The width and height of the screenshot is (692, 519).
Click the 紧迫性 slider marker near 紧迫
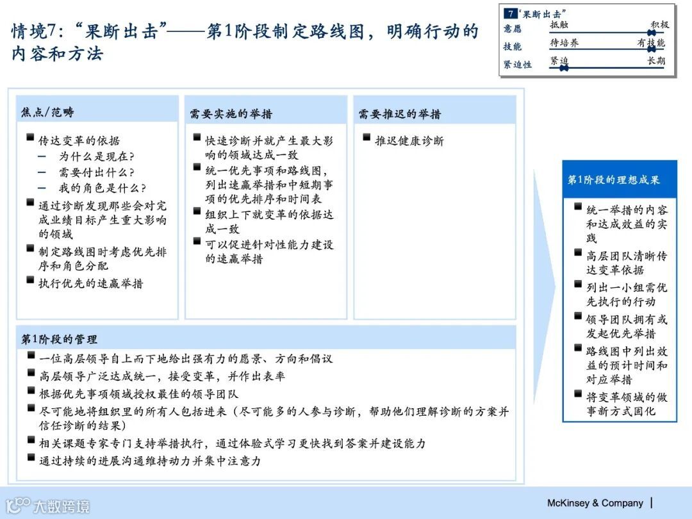point(564,68)
